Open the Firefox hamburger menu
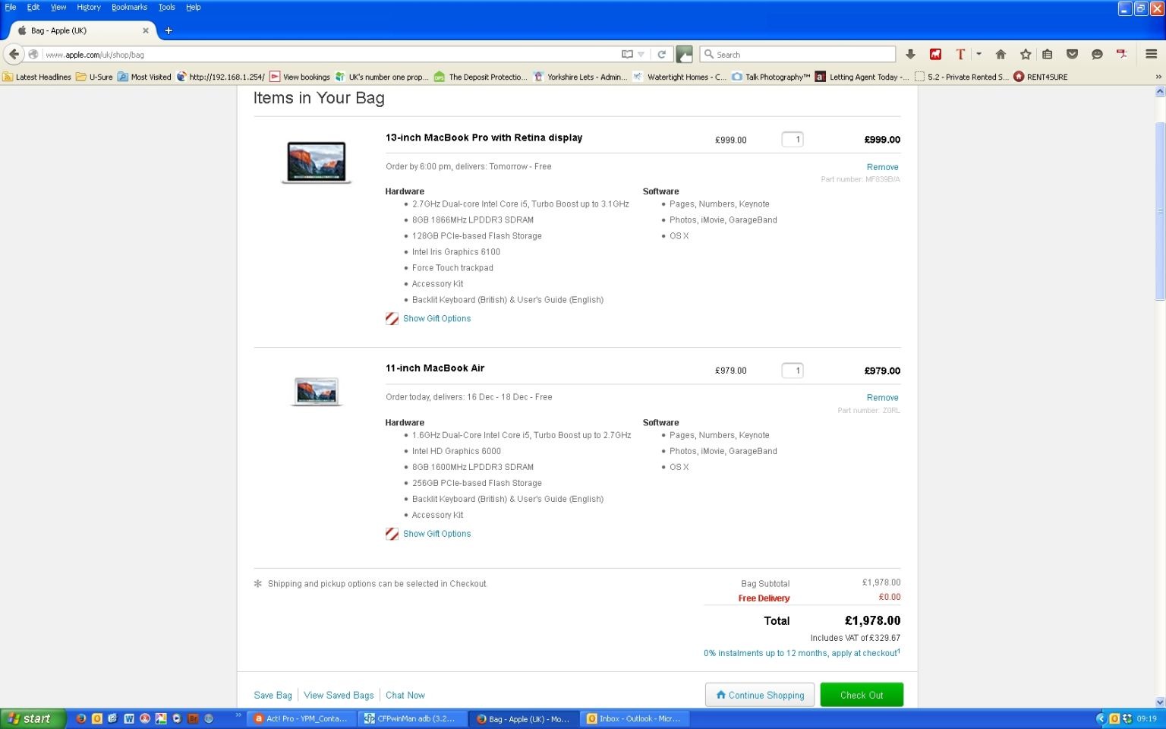 (1151, 54)
